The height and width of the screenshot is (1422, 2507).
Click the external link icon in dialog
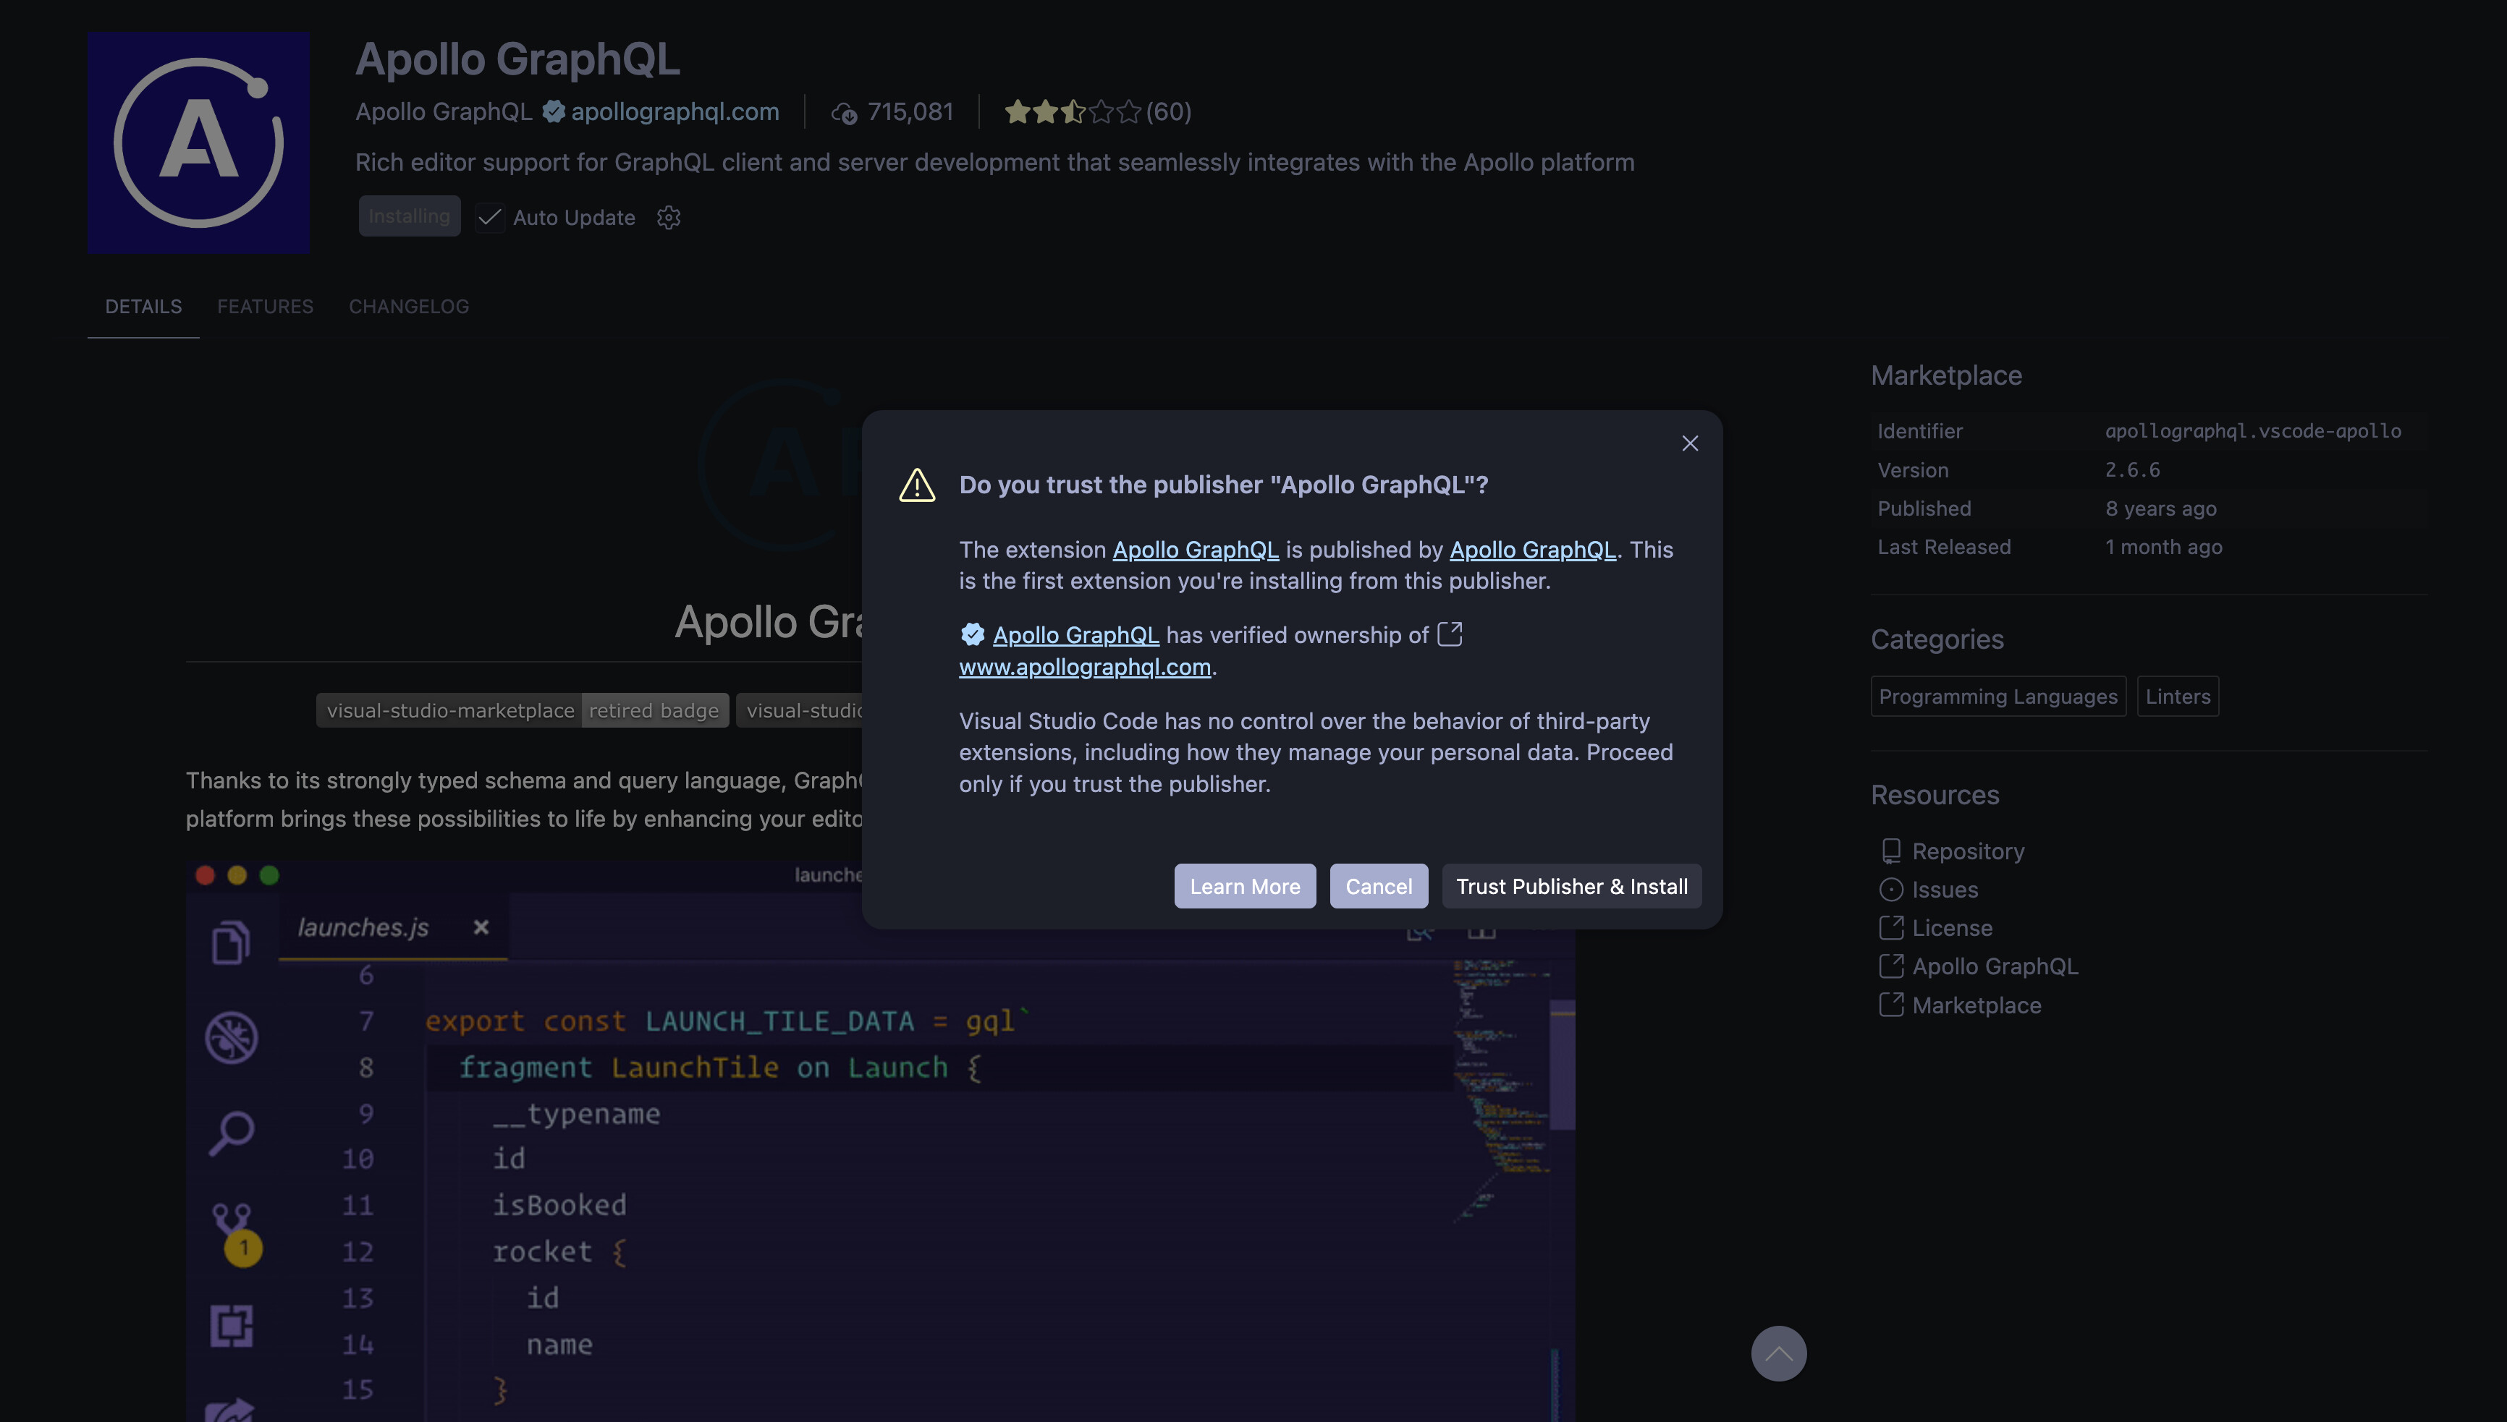(x=1450, y=634)
